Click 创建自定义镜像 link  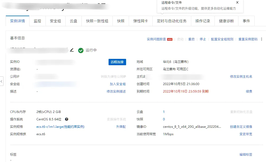coord(241,126)
